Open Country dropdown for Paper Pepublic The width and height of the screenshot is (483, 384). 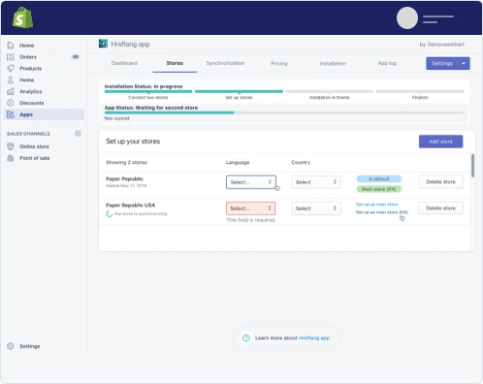tap(316, 182)
